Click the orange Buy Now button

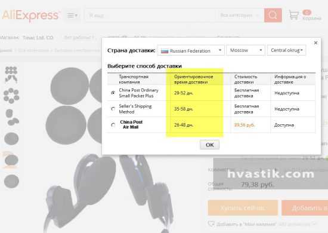243,208
